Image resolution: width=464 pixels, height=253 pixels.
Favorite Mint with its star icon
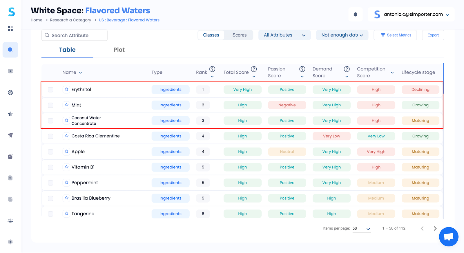[x=67, y=105]
